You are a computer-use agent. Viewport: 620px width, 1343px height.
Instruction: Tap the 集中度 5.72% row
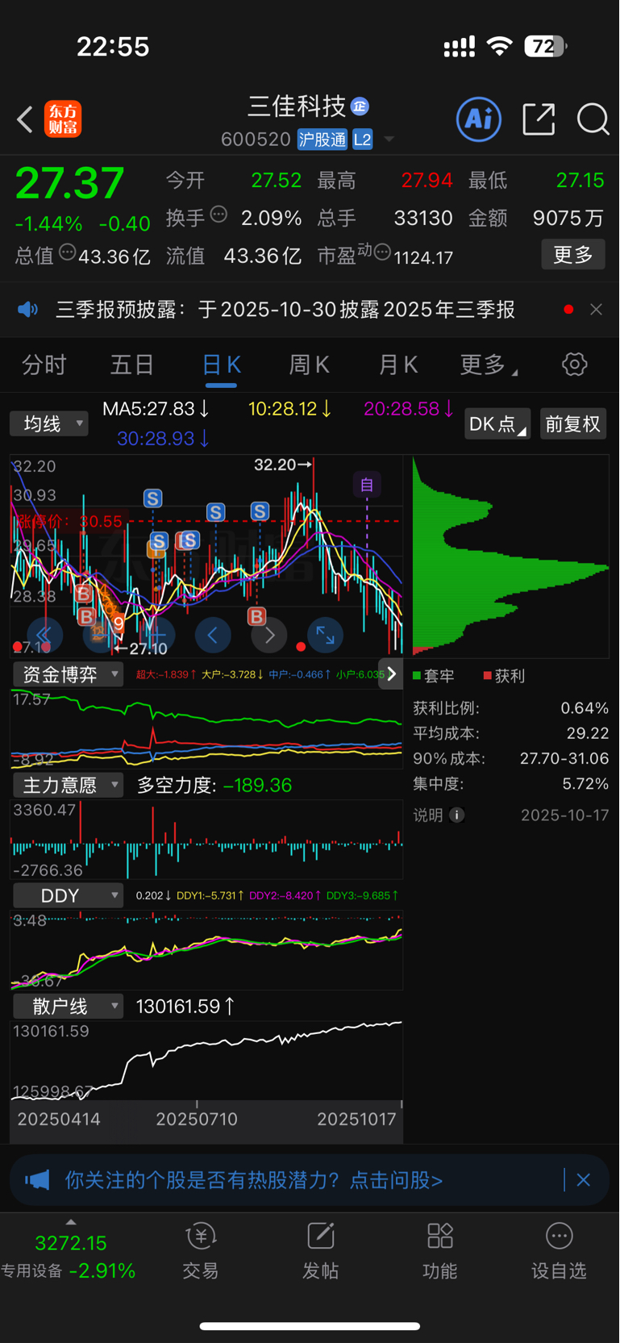click(511, 784)
